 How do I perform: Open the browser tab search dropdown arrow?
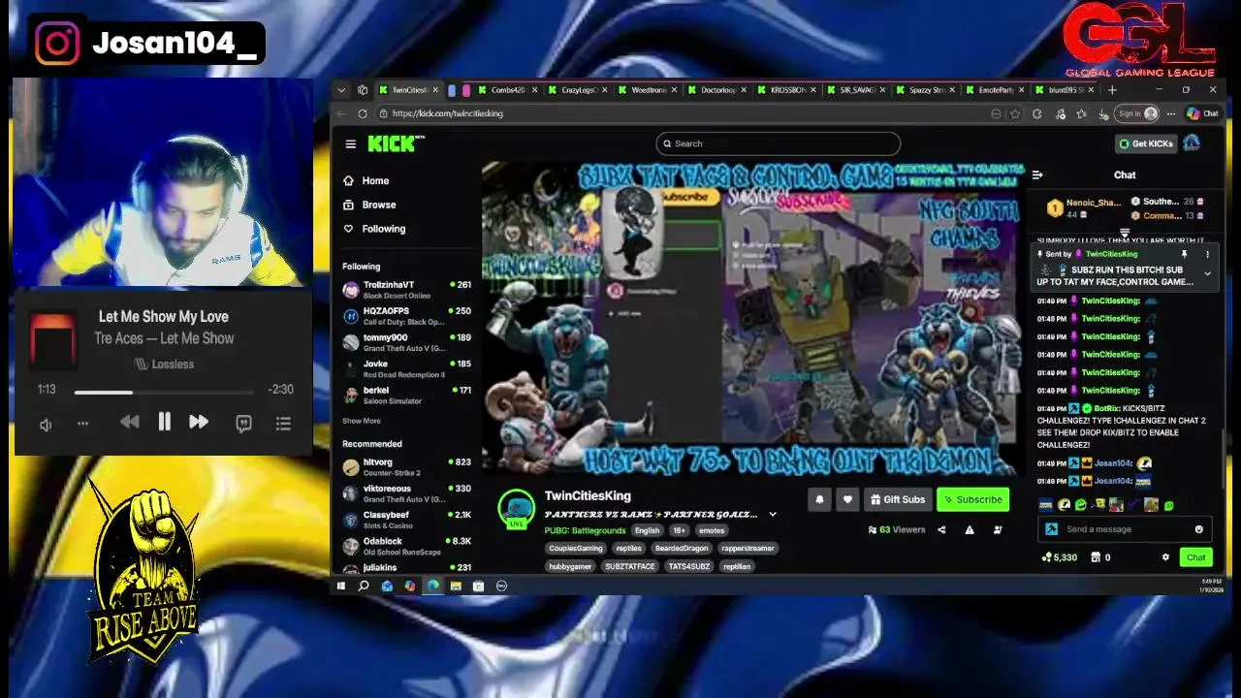tap(341, 90)
